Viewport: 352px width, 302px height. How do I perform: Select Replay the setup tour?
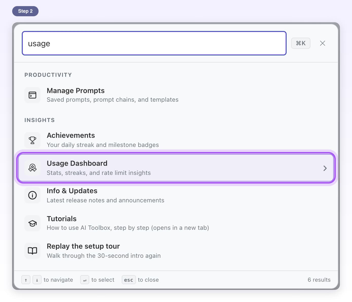pos(176,251)
